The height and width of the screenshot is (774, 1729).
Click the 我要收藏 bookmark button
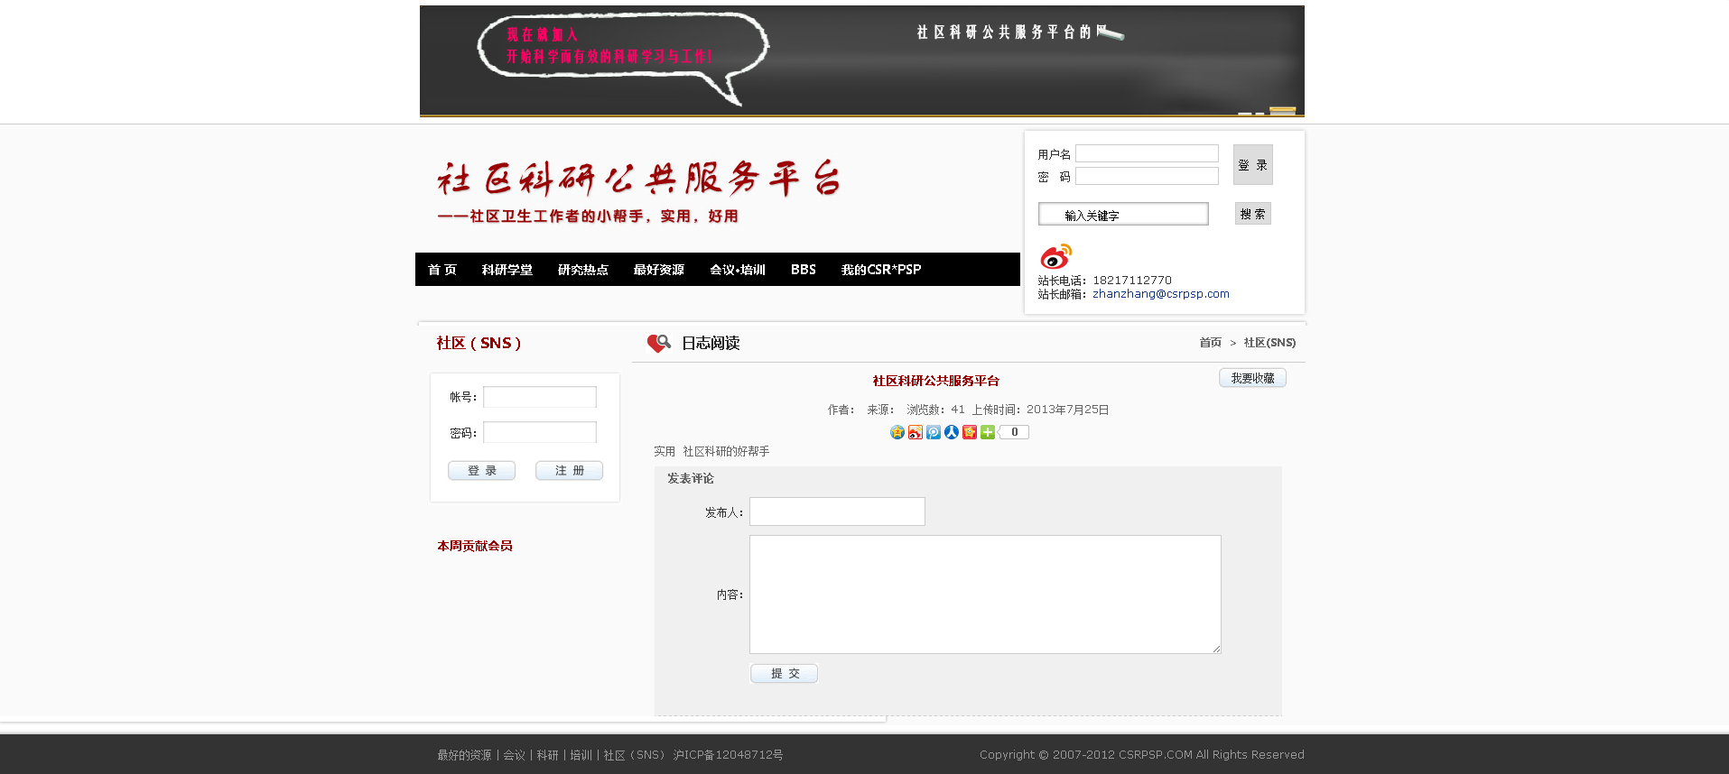(x=1252, y=378)
